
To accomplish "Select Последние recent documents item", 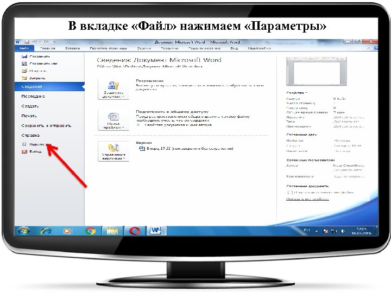I will click(x=33, y=96).
